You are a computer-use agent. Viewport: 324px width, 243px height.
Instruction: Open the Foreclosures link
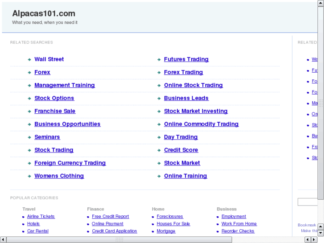170,217
